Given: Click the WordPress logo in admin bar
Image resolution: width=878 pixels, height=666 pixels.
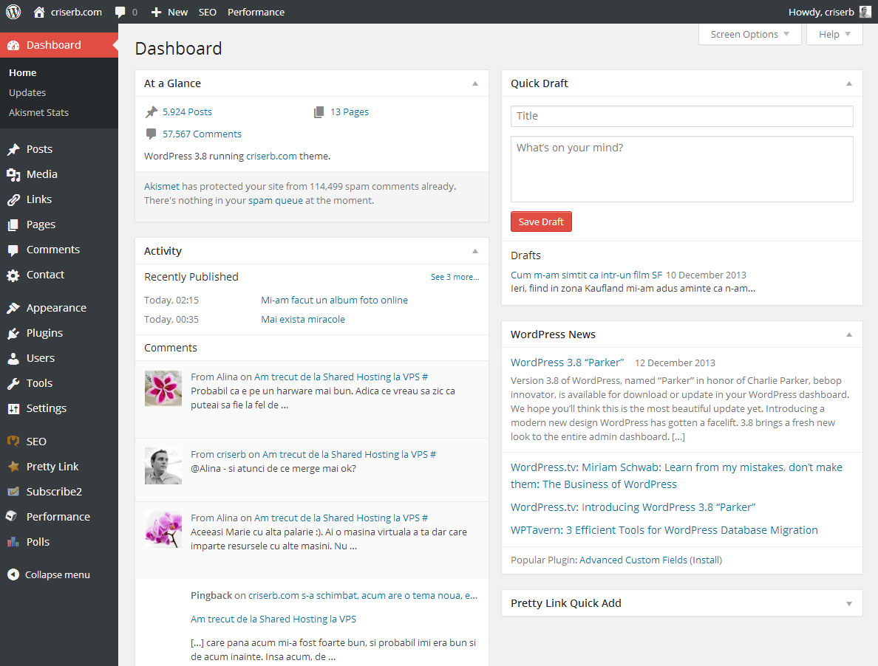Looking at the screenshot, I should [13, 12].
